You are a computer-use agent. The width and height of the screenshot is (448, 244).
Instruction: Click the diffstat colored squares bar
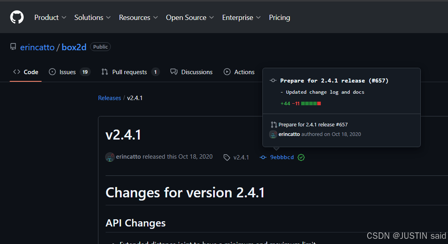pos(311,104)
